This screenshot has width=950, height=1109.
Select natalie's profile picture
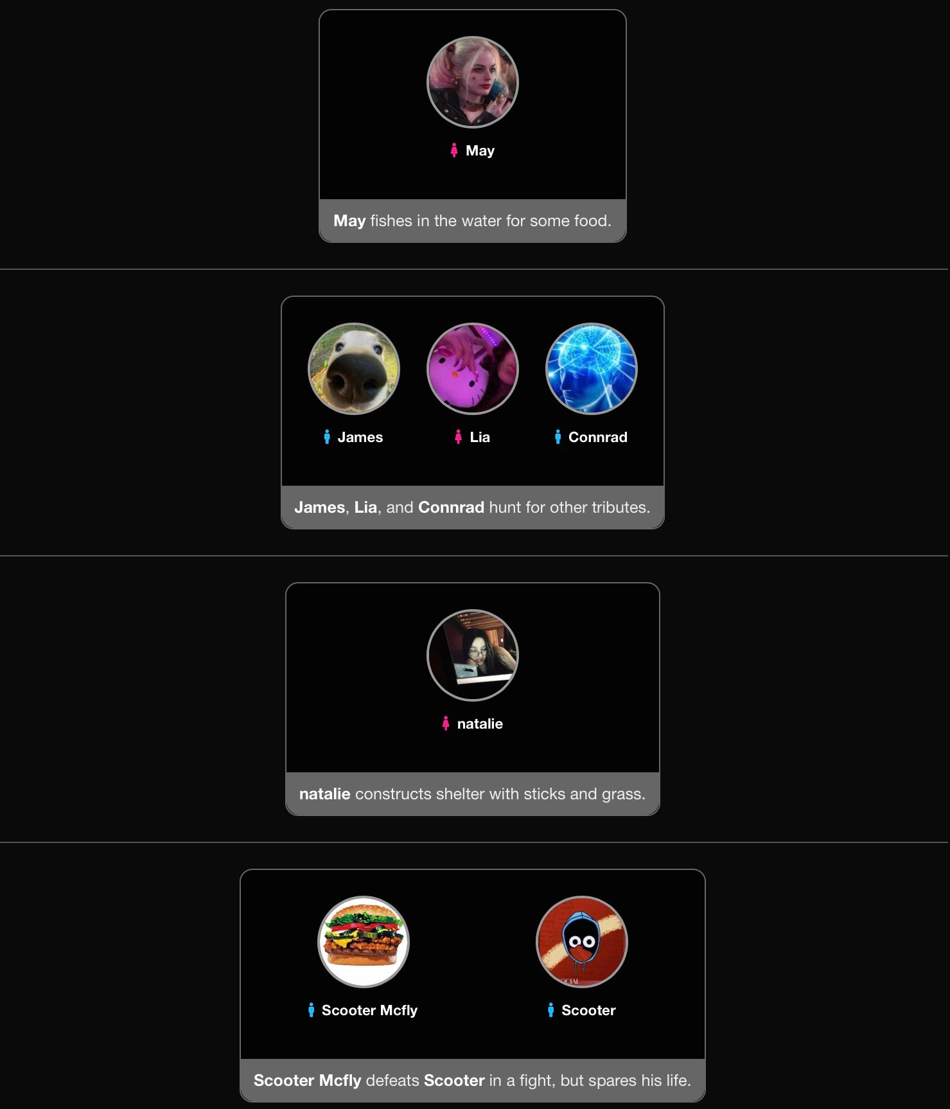tap(473, 655)
